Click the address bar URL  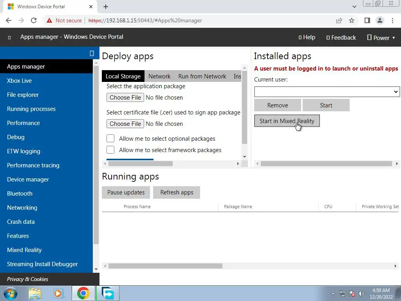coord(145,20)
